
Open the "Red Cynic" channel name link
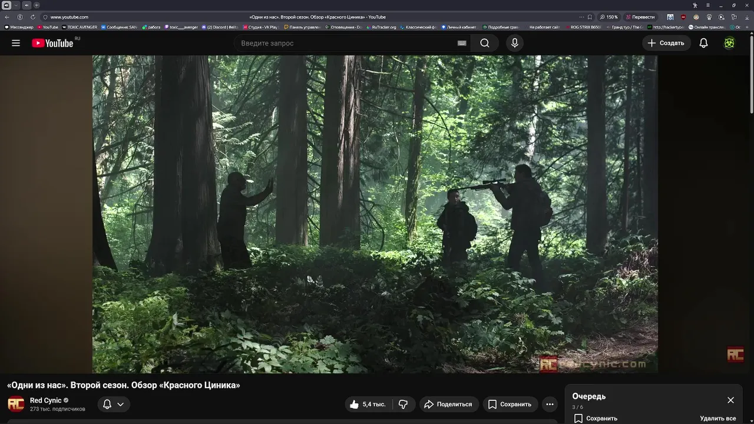tap(46, 400)
